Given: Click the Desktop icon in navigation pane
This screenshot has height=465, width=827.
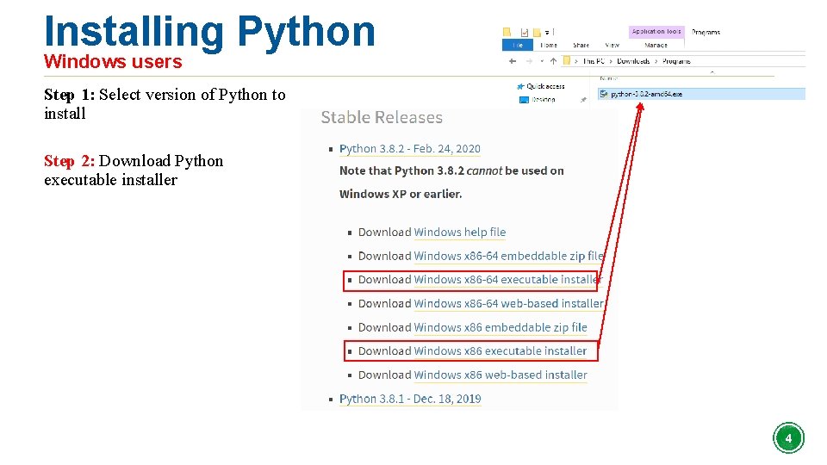Looking at the screenshot, I should tap(524, 100).
